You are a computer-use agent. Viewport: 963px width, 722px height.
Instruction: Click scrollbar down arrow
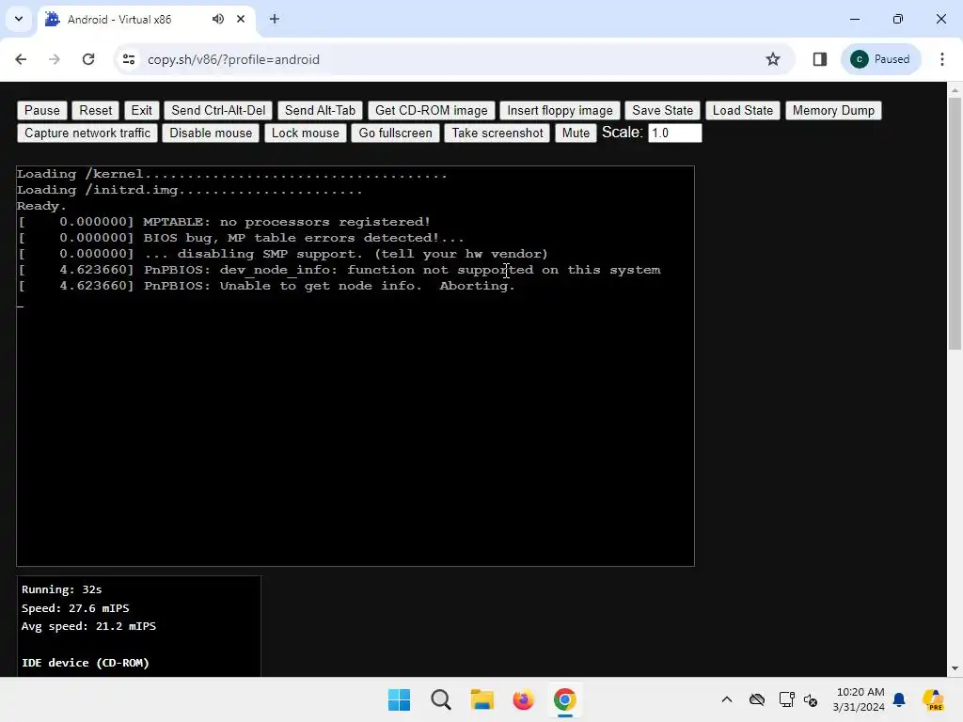click(x=955, y=668)
